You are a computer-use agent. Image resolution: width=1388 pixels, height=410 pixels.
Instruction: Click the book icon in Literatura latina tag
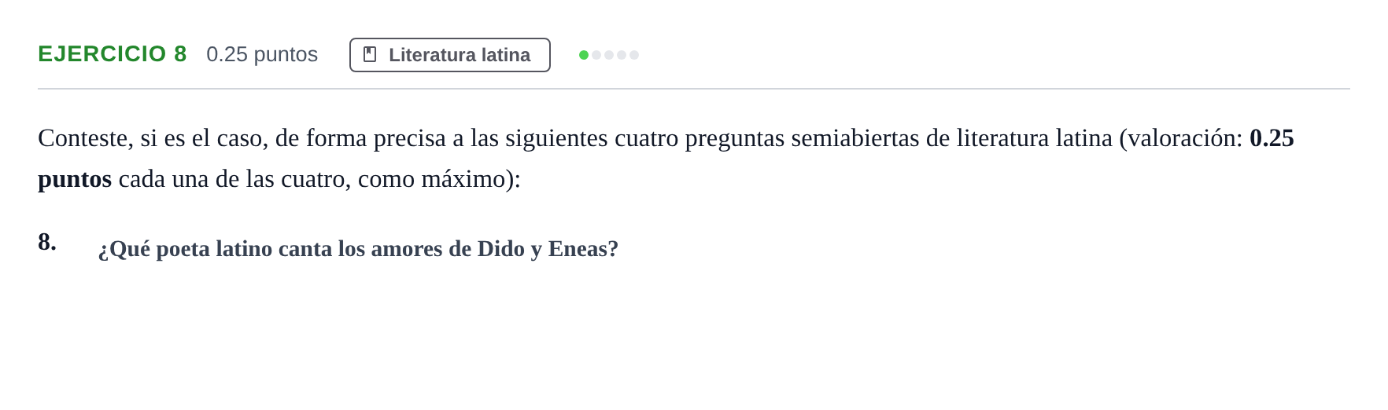pyautogui.click(x=370, y=54)
